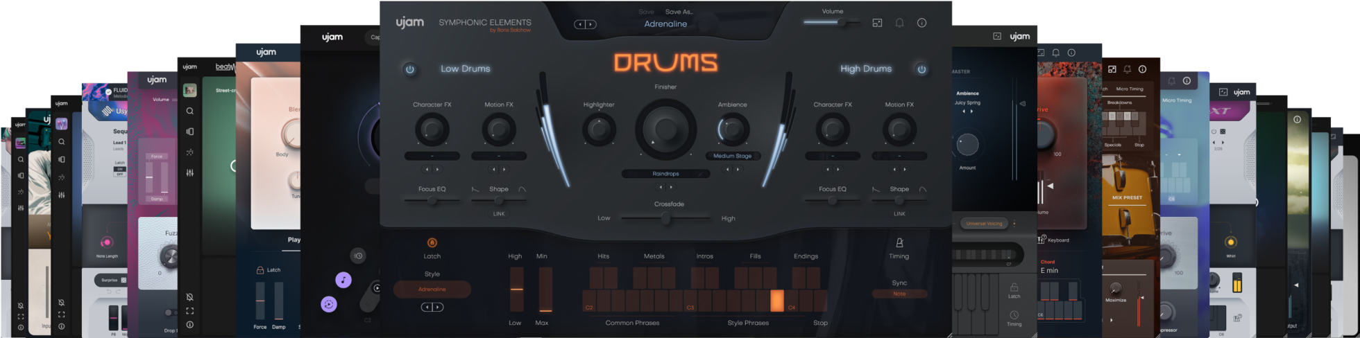Adjust the High Drums Focus EQ slider
1360x338 pixels.
(x=832, y=201)
